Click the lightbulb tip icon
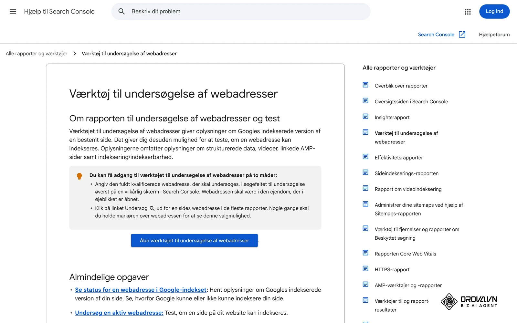The width and height of the screenshot is (517, 323). [x=79, y=176]
